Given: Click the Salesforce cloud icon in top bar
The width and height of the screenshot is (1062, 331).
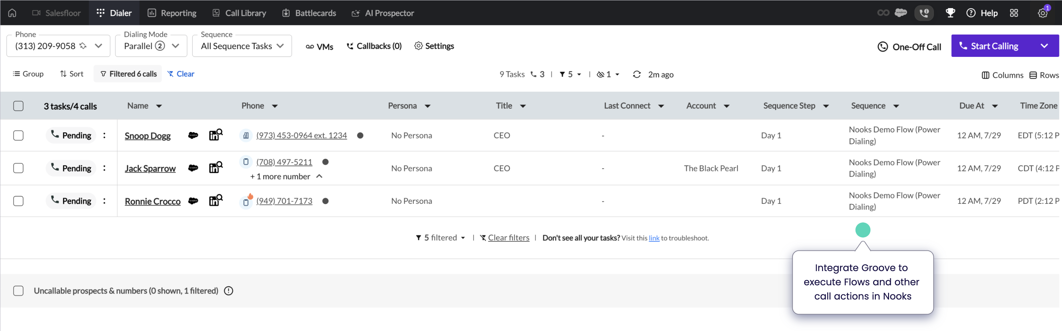Looking at the screenshot, I should [x=901, y=13].
